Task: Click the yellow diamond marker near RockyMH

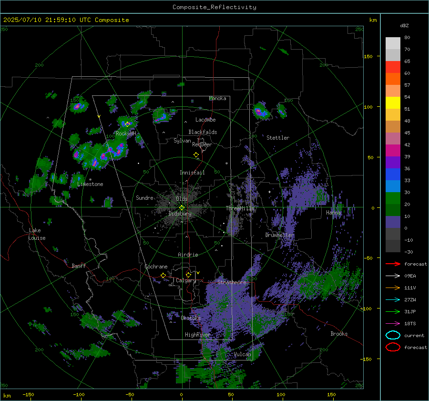Action: (127, 124)
